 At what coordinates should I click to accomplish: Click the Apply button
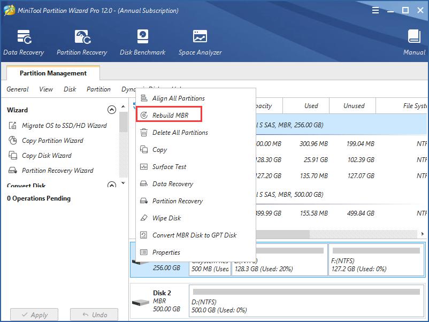pyautogui.click(x=34, y=315)
